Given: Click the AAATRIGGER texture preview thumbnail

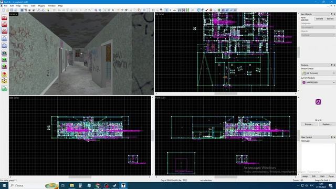Looking at the screenshot, I should tap(318, 102).
